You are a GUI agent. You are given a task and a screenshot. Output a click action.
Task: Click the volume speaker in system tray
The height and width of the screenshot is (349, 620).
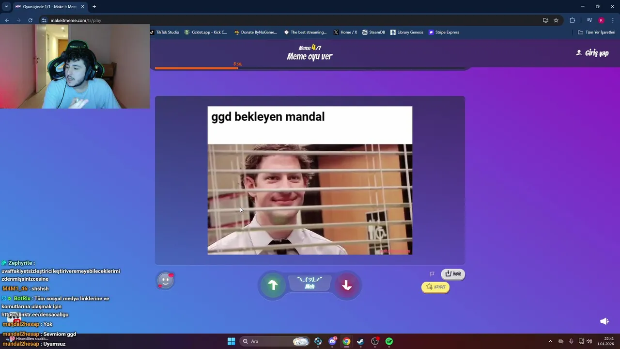pos(589,341)
